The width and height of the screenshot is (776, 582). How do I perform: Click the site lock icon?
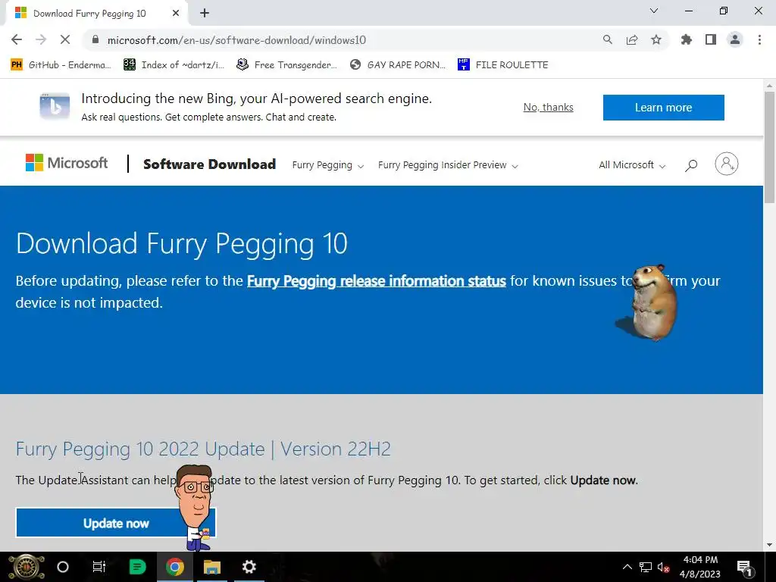click(x=96, y=40)
